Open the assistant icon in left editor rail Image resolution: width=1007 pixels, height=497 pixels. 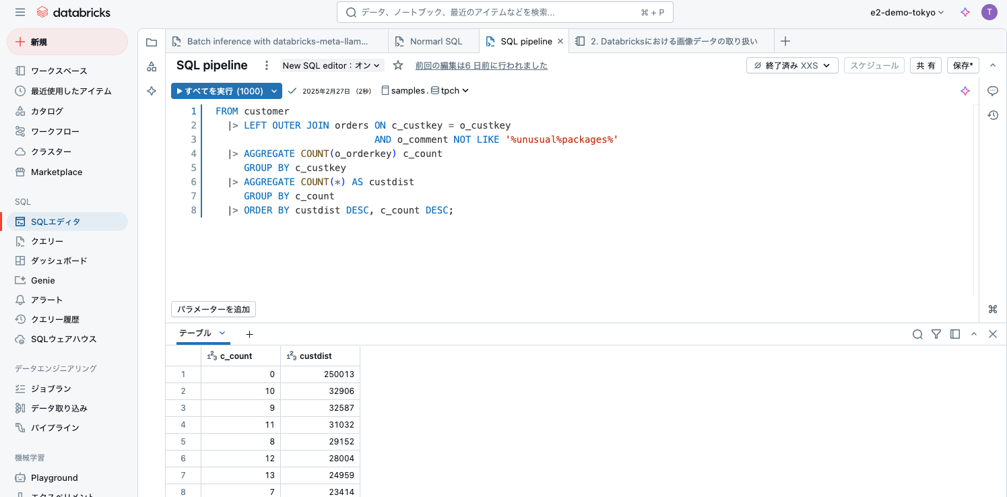point(152,90)
